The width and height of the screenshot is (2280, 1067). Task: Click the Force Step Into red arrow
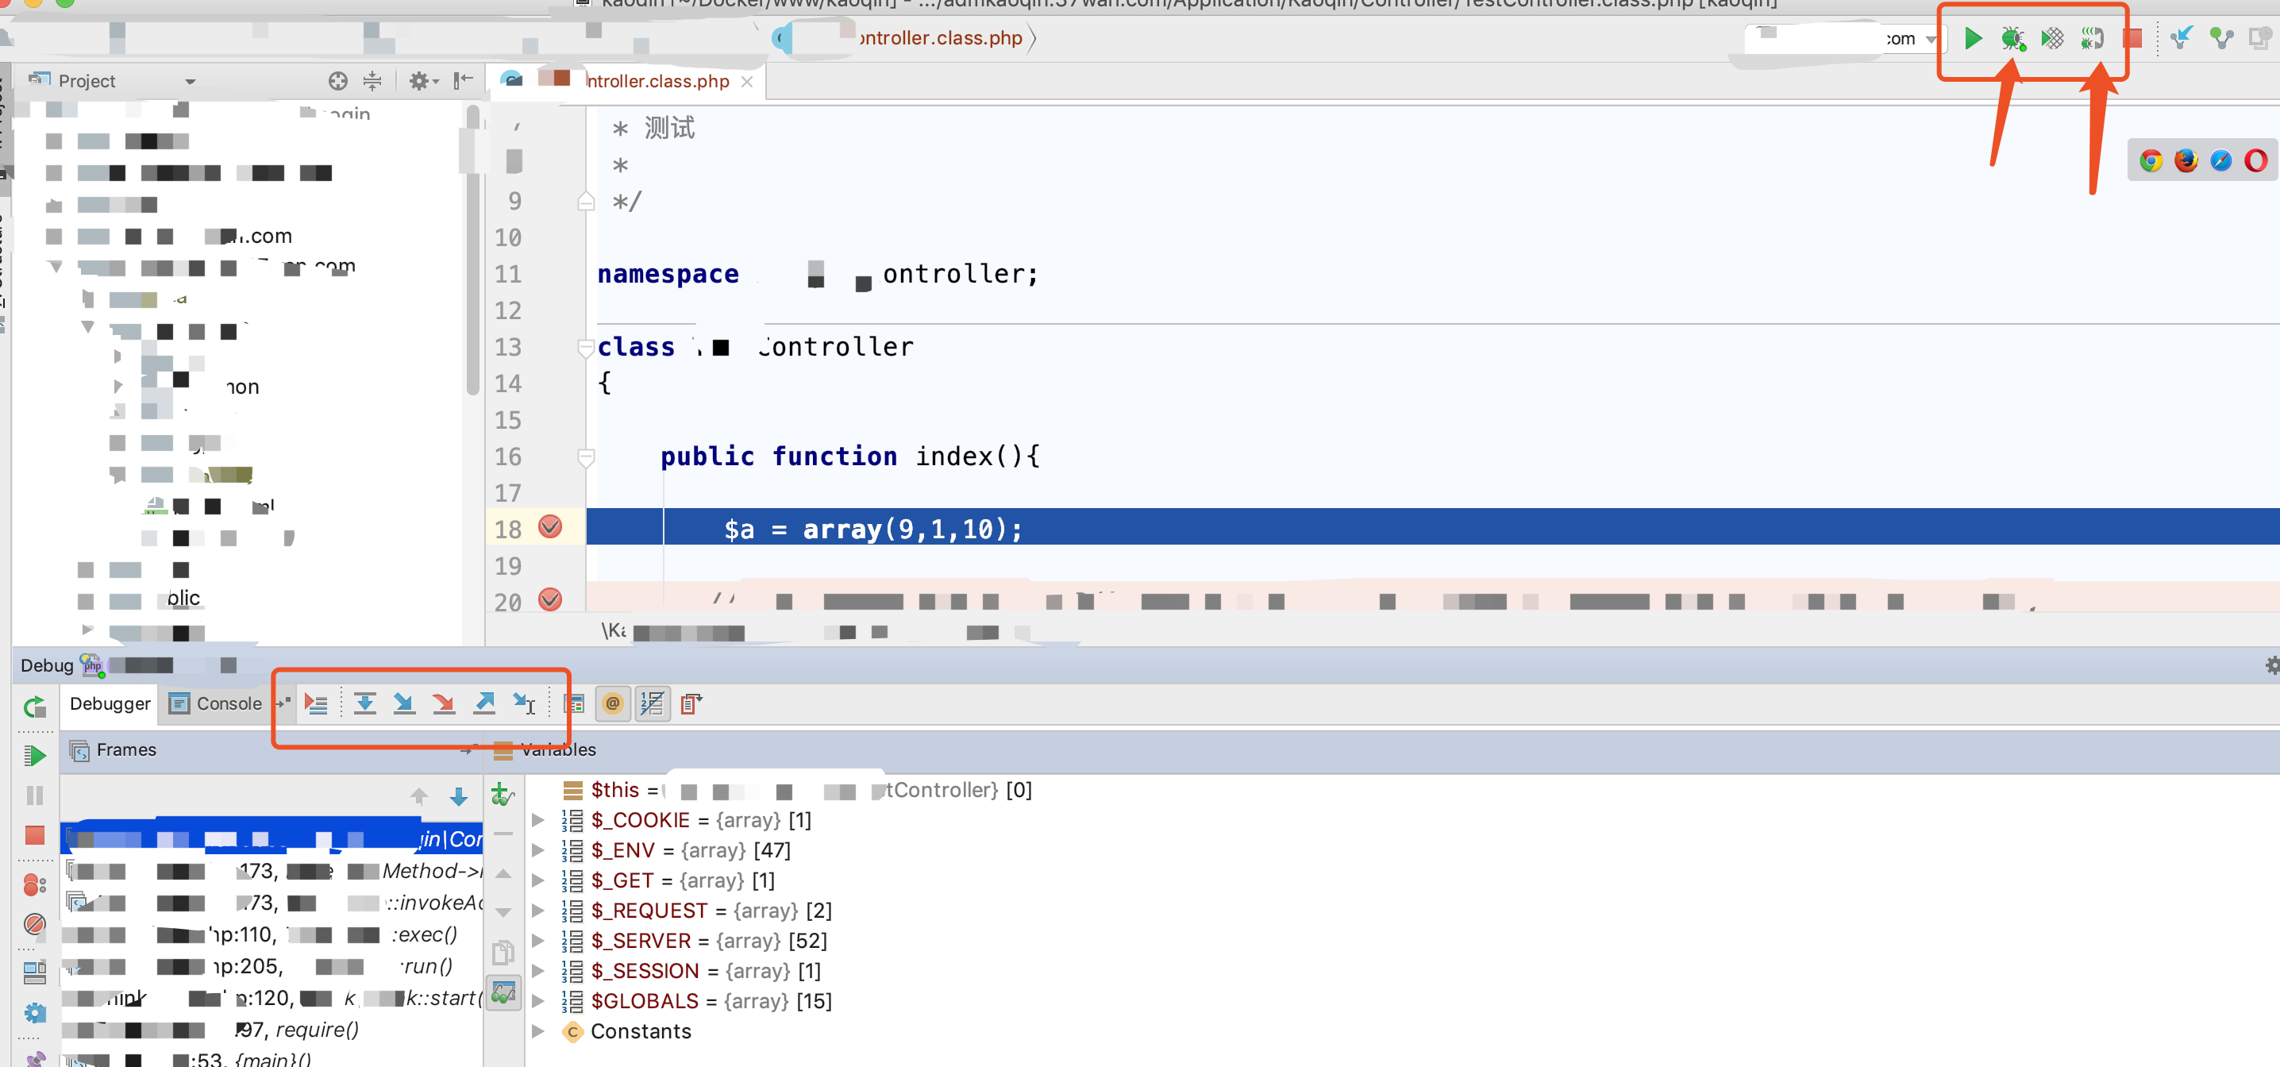(x=444, y=704)
